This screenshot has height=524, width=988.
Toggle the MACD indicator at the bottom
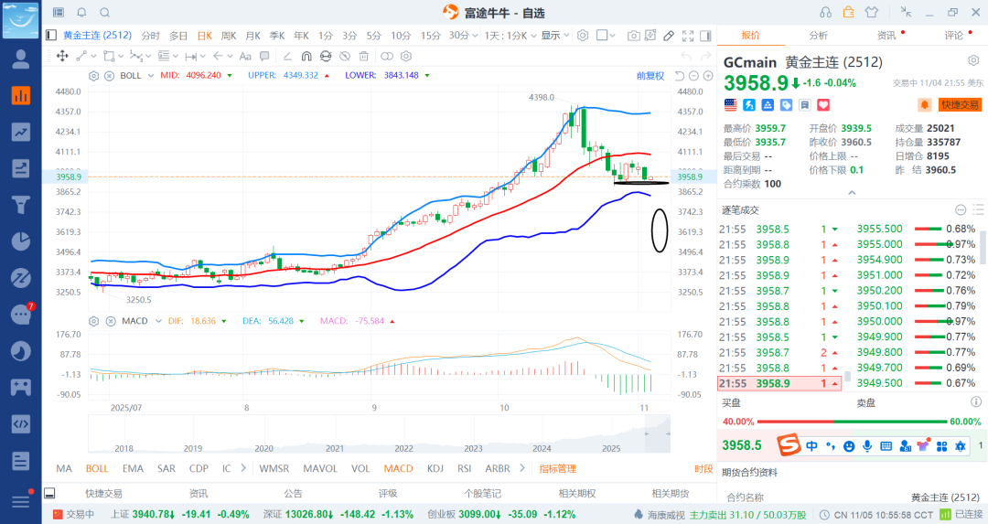tap(398, 468)
